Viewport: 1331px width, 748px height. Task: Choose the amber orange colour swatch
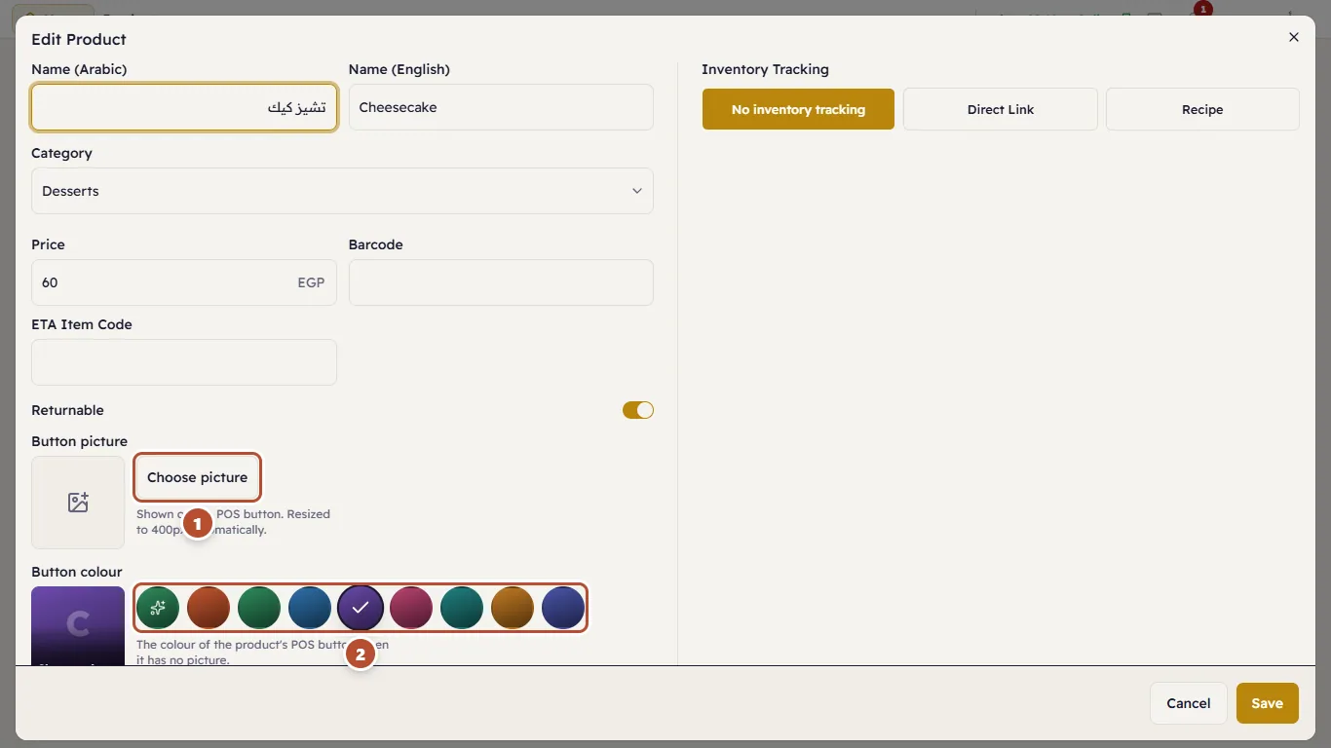pyautogui.click(x=513, y=608)
